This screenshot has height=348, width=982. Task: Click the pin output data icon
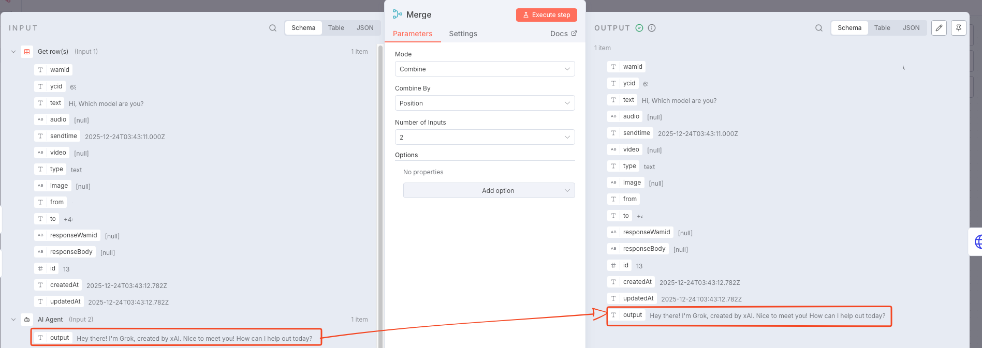959,28
